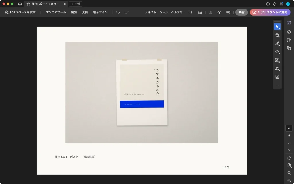Screen dimensions: 294x184
Task: Open the 変換 menu
Action: click(x=85, y=12)
